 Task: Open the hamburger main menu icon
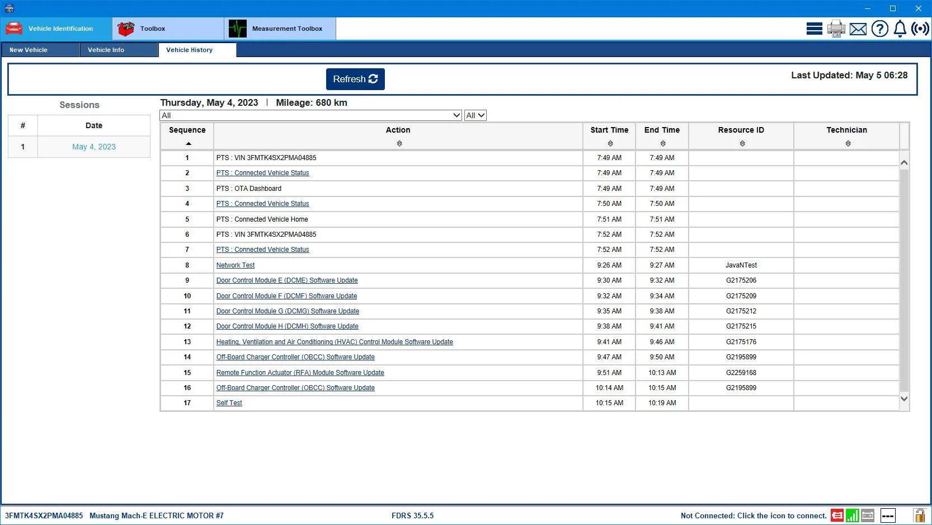tap(814, 29)
